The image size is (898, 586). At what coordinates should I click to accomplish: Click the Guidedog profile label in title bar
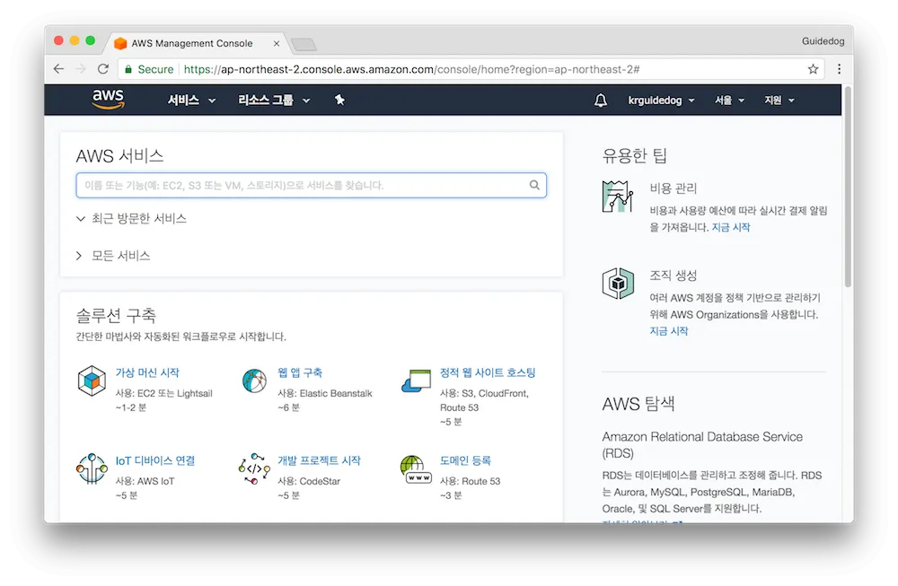click(x=823, y=41)
